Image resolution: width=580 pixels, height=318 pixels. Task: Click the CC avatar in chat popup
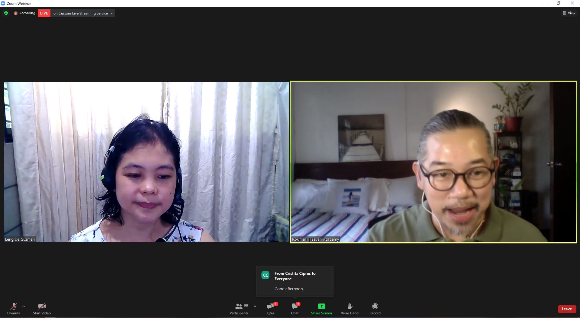tap(266, 275)
